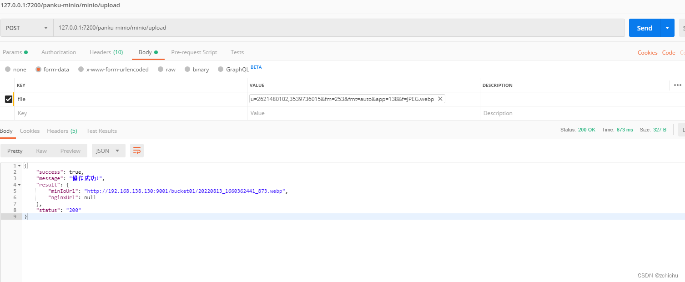Uncheck the file key row checkbox
Image resolution: width=685 pixels, height=282 pixels.
[9, 99]
